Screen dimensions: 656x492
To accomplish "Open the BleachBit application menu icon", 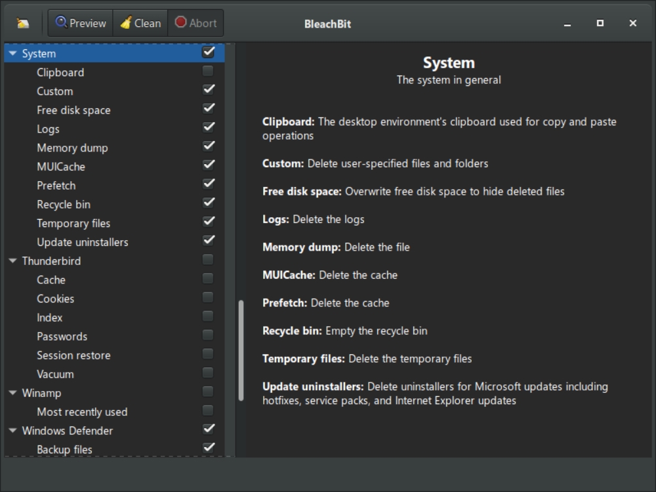I will coord(23,23).
